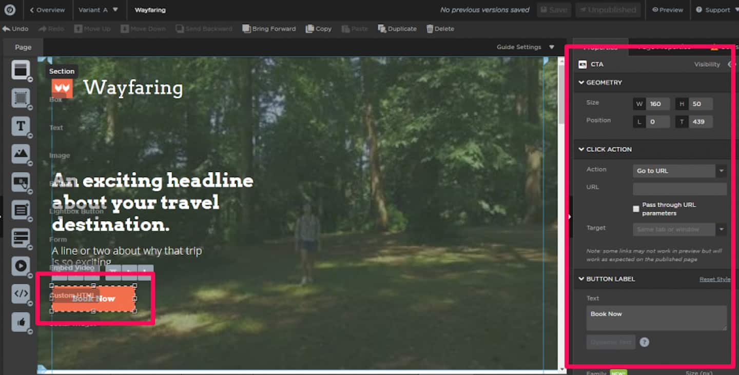The height and width of the screenshot is (375, 739).
Task: Click Move Down in the toolbar
Action: pos(143,29)
